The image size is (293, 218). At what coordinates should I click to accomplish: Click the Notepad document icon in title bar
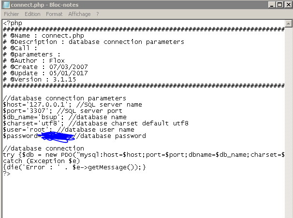[x=6, y=5]
